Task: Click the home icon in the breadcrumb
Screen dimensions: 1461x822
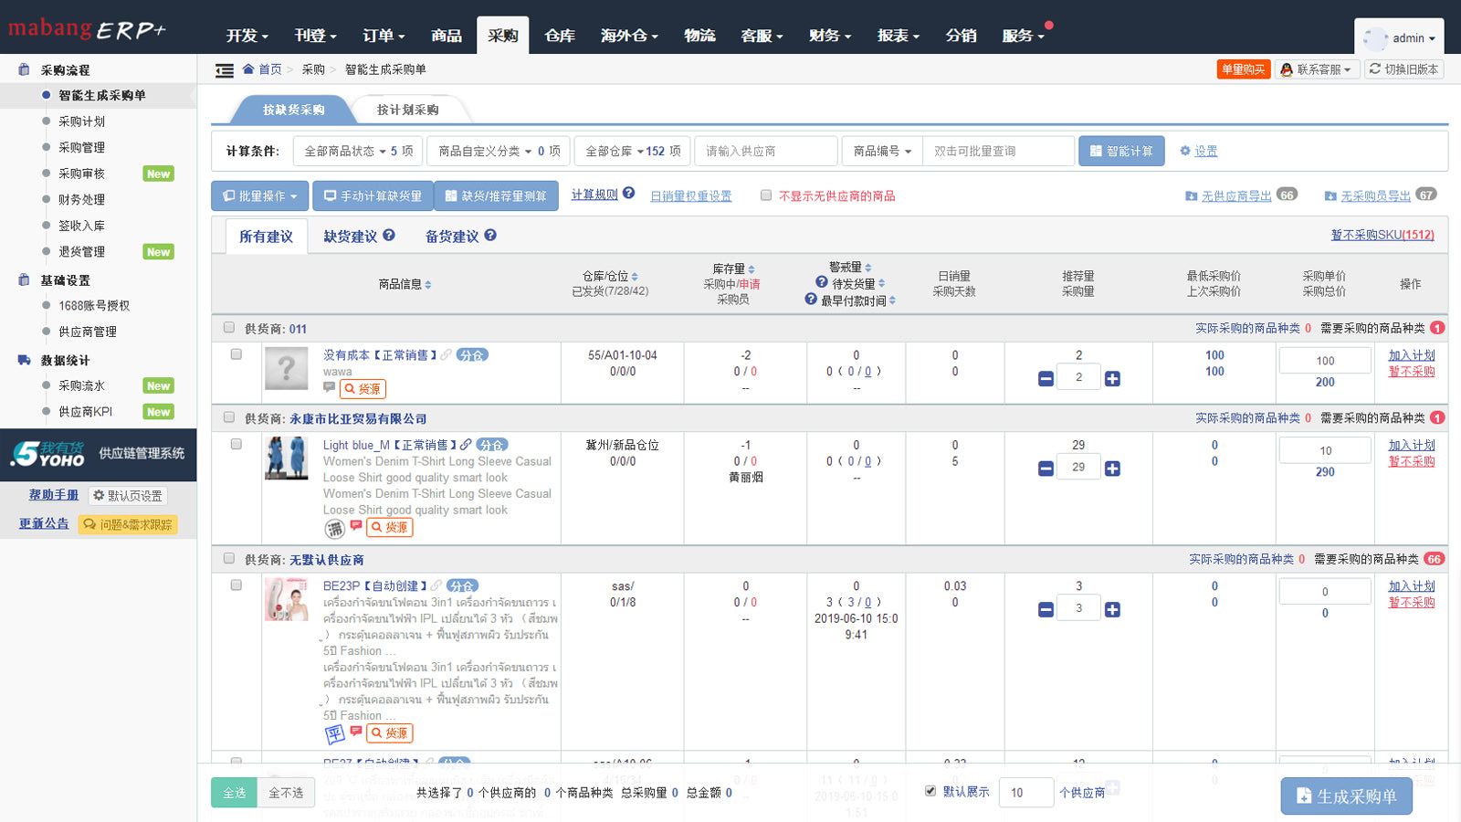Action: pos(248,68)
